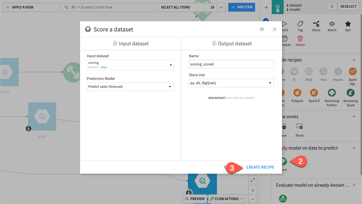Screen dimensions: 362x204
Task: Open the Evaluate recipe icon at bottom right
Action: [283, 198]
